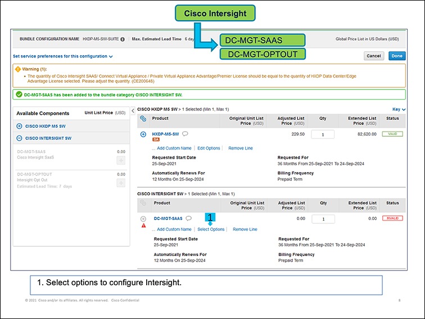Click 'Global Price List in US Dollars (USD)'
Screen dimensions: 425x319
[367, 39]
